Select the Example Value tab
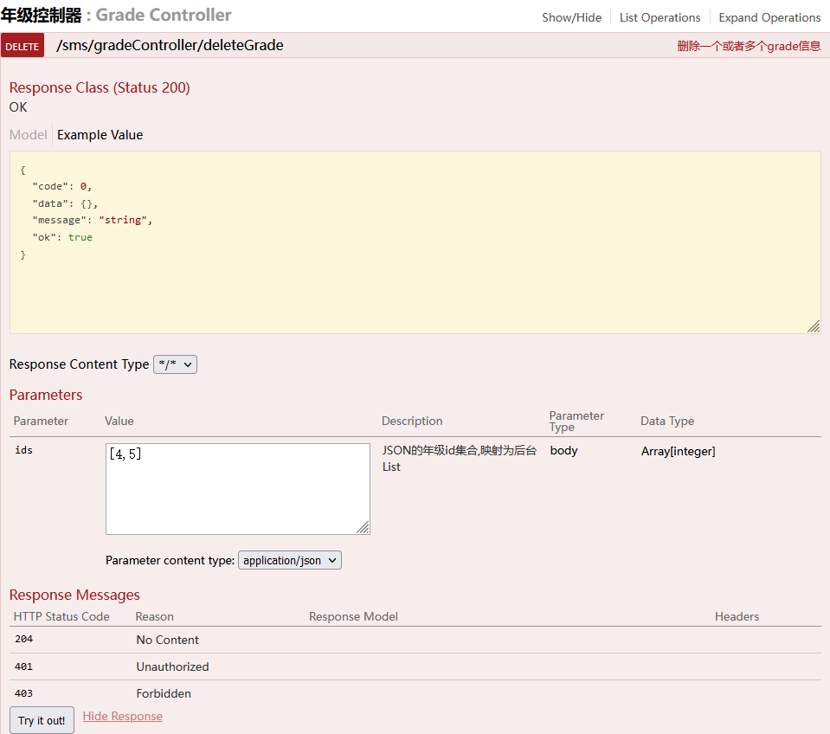The image size is (830, 734). coord(100,135)
